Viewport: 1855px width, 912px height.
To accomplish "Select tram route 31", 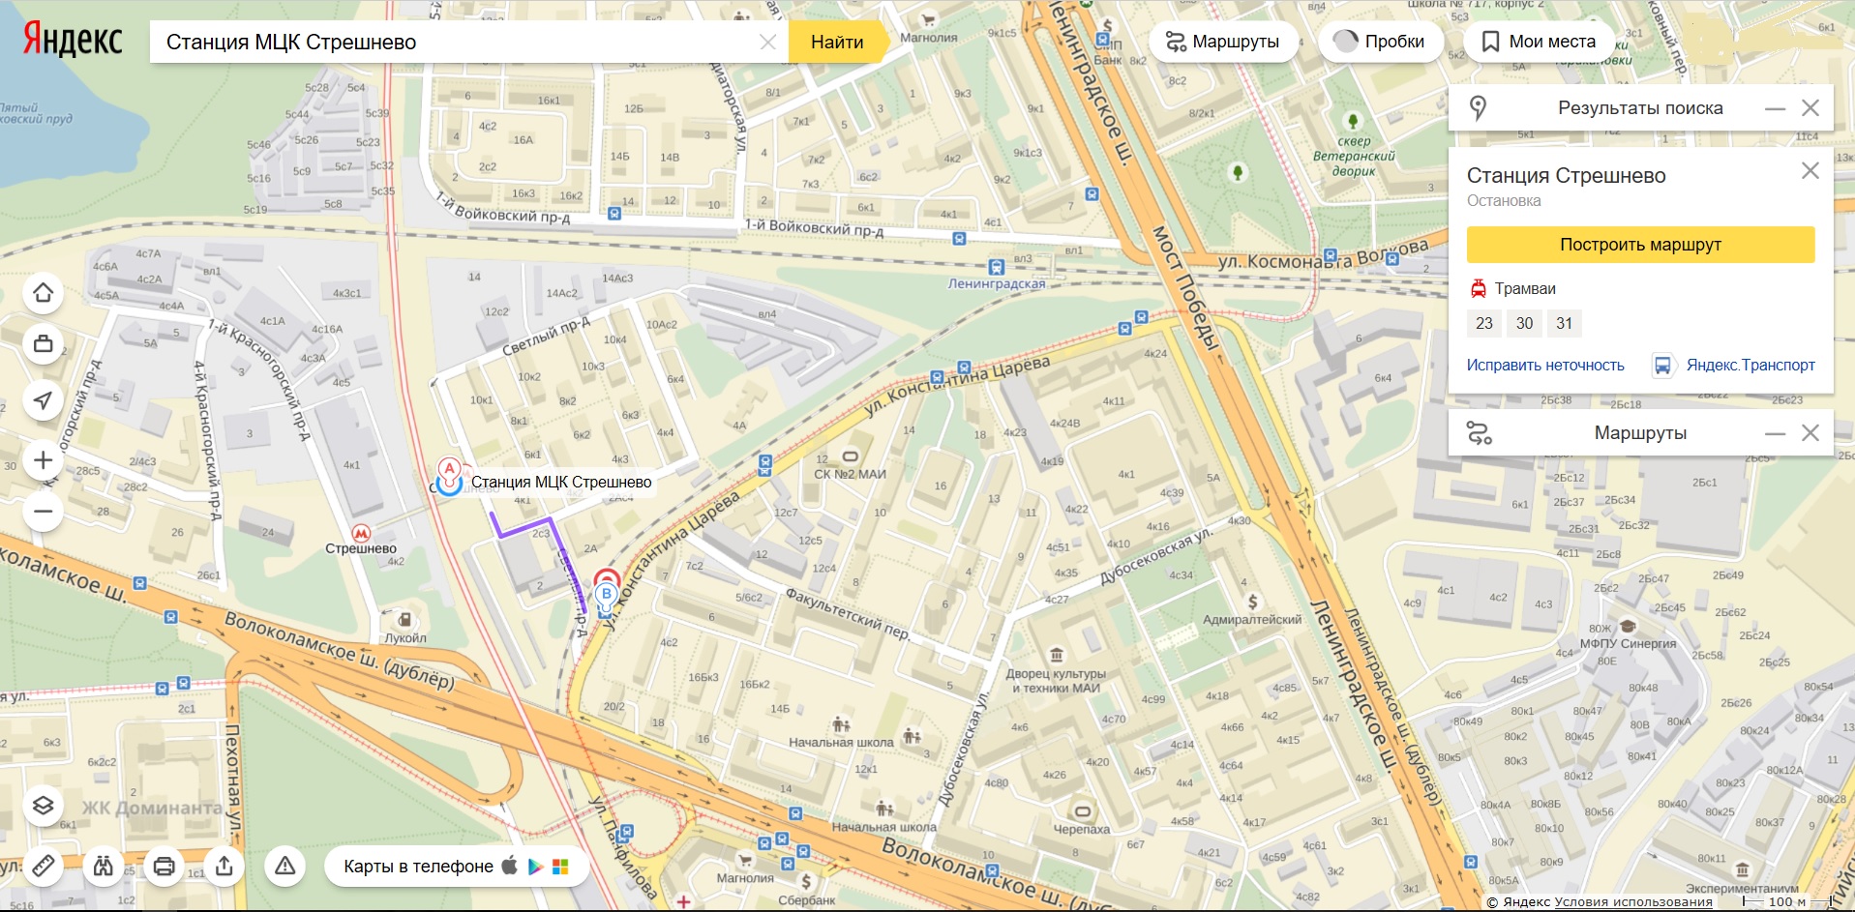I will pyautogui.click(x=1565, y=323).
